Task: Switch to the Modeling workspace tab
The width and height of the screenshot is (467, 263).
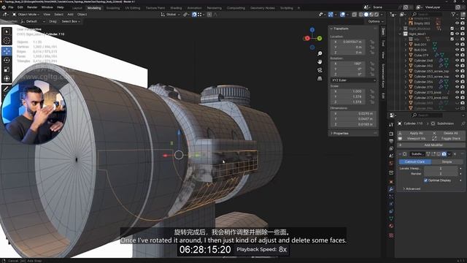Action: pos(94,8)
